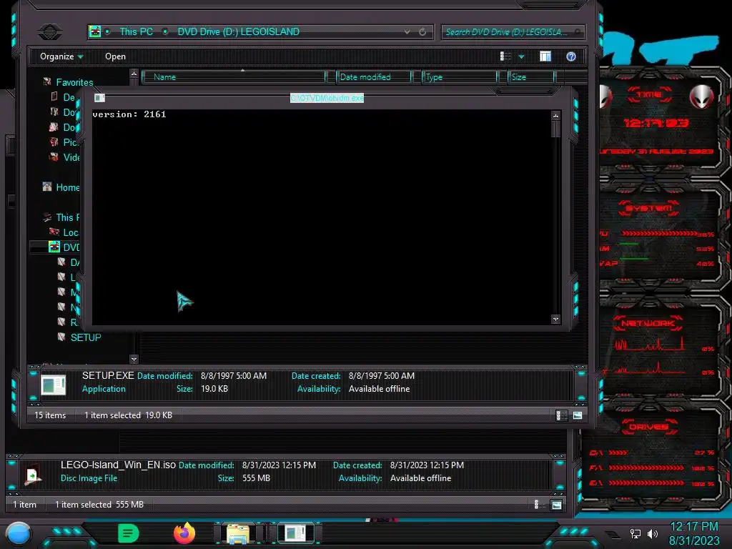Sort by Name column header
Screen dimensions: 732x549
(x=234, y=77)
